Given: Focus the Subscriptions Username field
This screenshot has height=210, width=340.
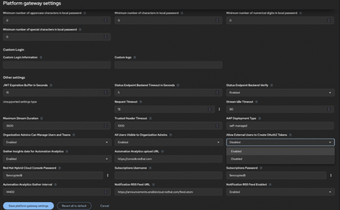Looking at the screenshot, I should [168, 175].
